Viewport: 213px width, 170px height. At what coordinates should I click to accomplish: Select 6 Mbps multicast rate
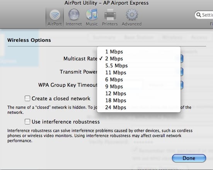(x=139, y=79)
